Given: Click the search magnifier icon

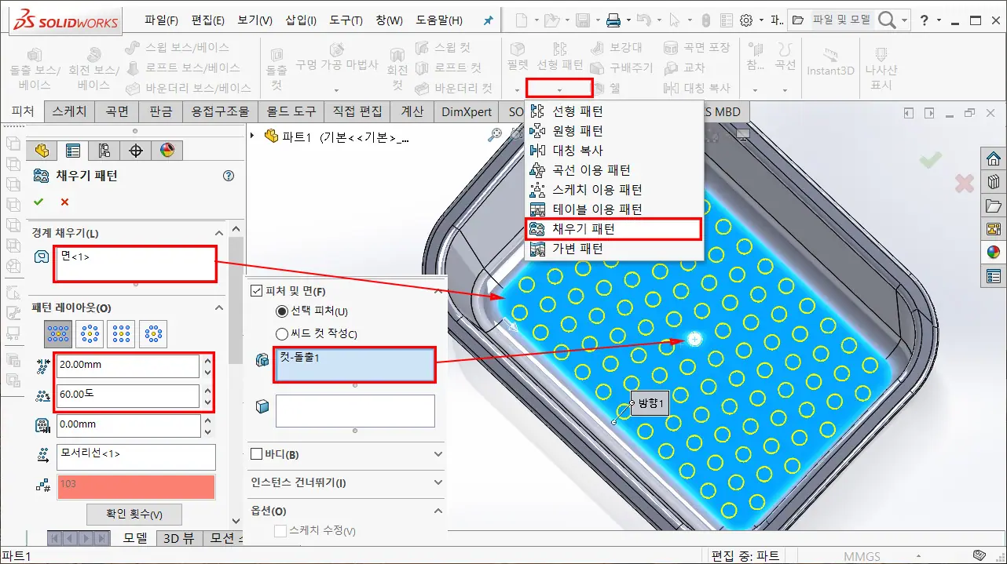Looking at the screenshot, I should (x=887, y=20).
